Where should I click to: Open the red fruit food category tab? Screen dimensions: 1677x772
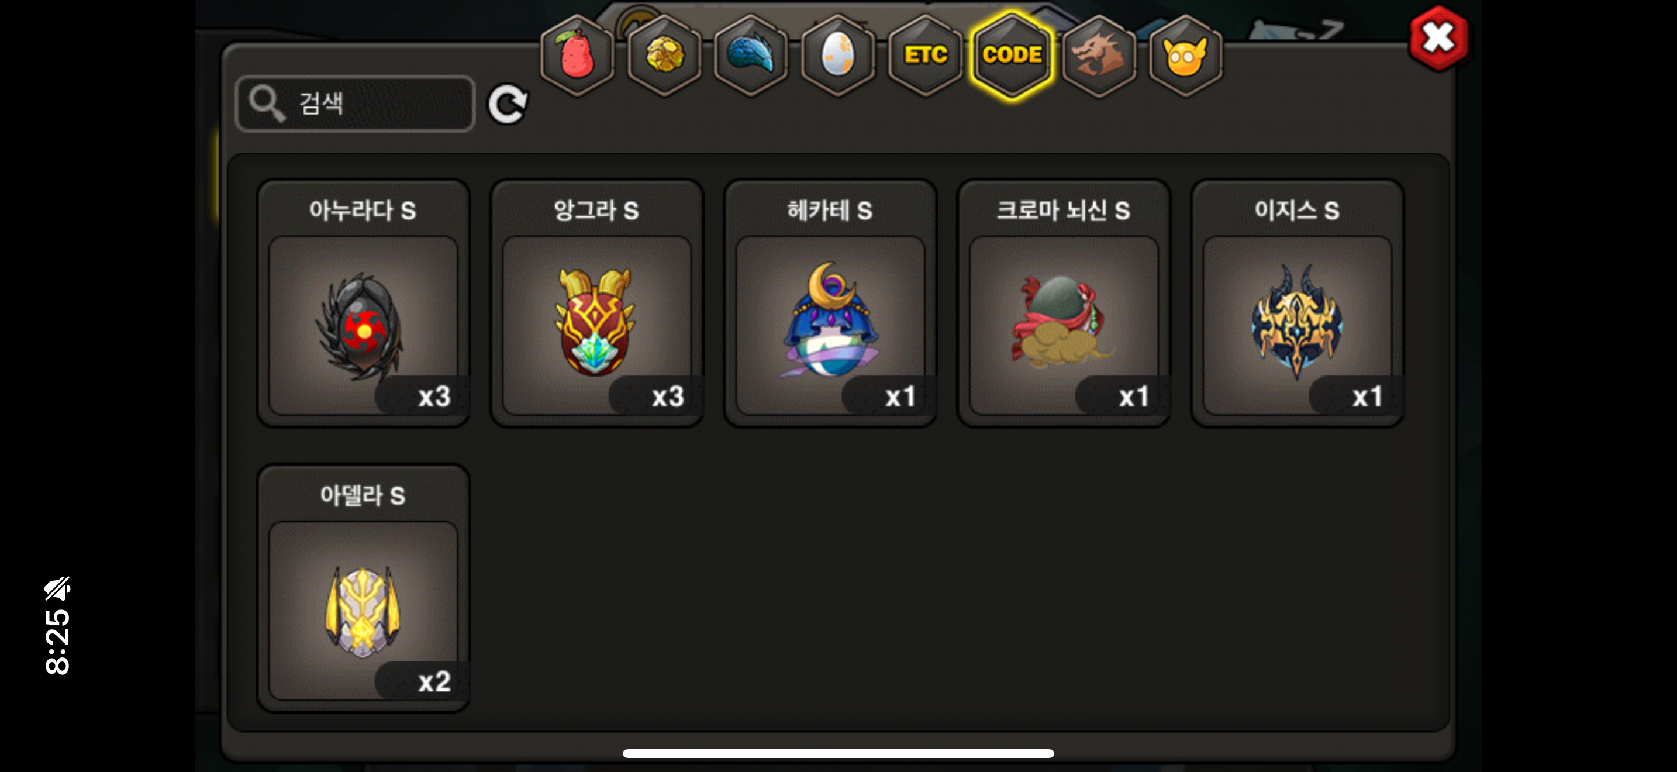tap(577, 56)
